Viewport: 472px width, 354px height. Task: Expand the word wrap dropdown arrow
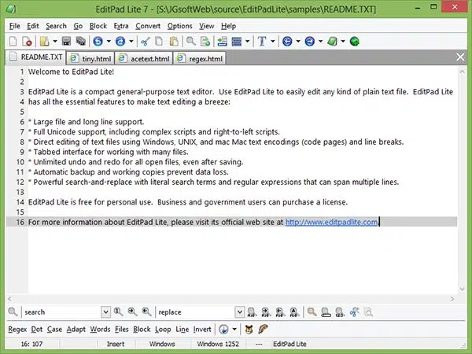coord(248,41)
